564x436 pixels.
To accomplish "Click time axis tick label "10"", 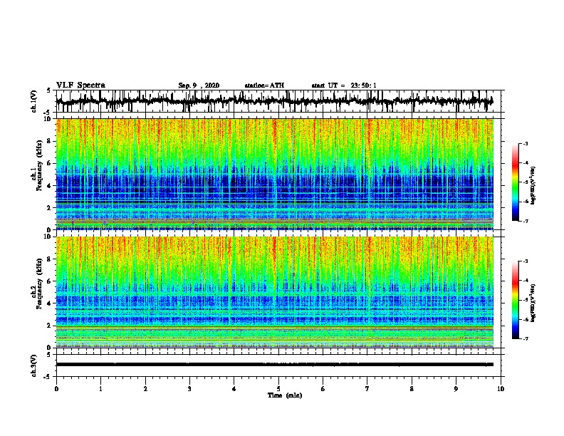I will tap(501, 389).
